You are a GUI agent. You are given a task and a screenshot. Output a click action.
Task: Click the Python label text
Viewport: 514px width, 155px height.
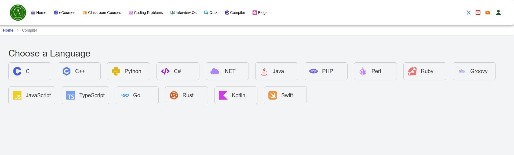pyautogui.click(x=133, y=71)
